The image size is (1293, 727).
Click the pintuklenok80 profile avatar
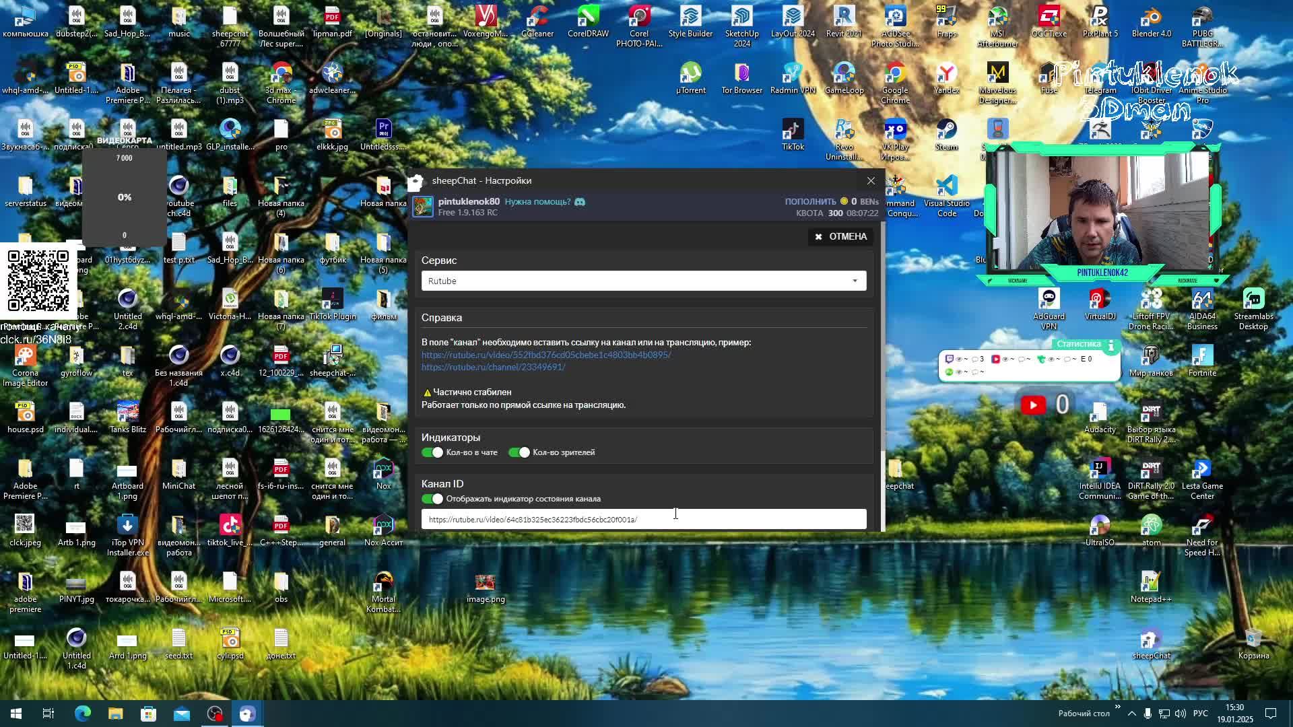coord(423,207)
